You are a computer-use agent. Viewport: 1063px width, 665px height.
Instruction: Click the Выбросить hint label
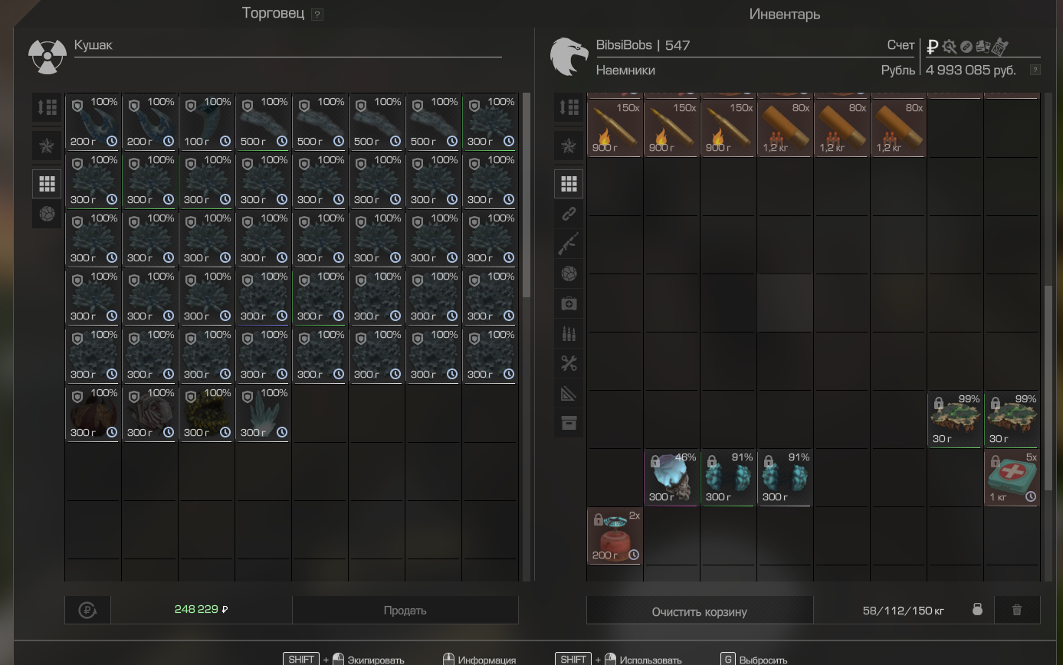pos(763,660)
